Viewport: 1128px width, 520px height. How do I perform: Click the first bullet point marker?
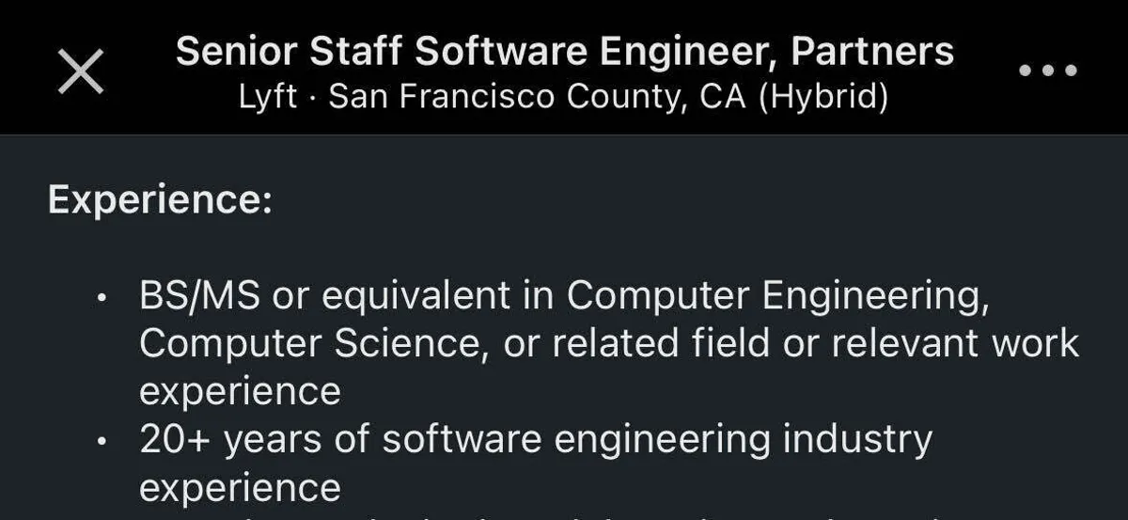click(x=102, y=299)
